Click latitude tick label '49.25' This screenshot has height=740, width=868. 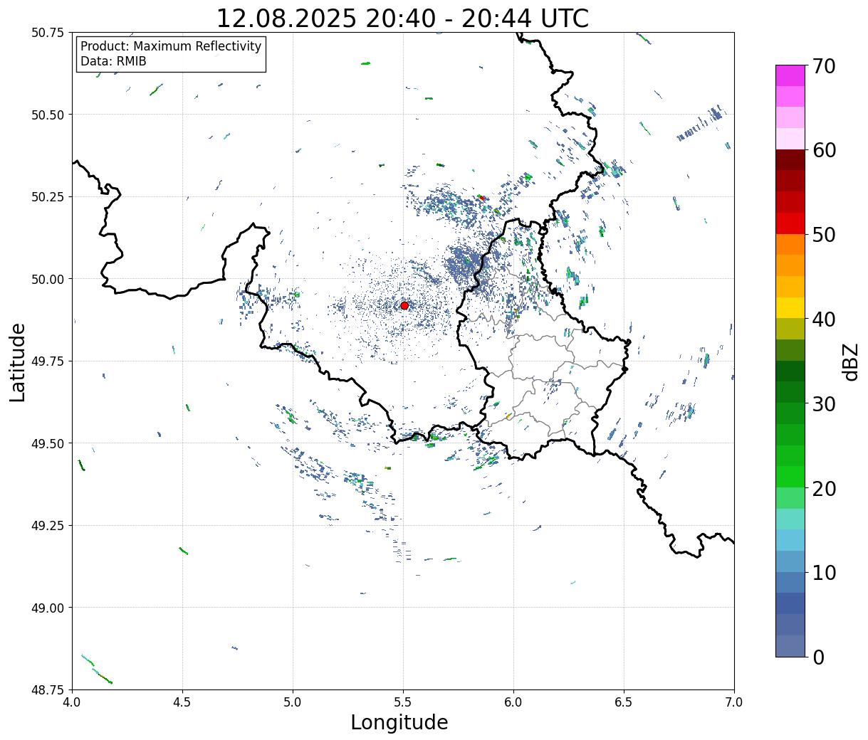pyautogui.click(x=48, y=526)
